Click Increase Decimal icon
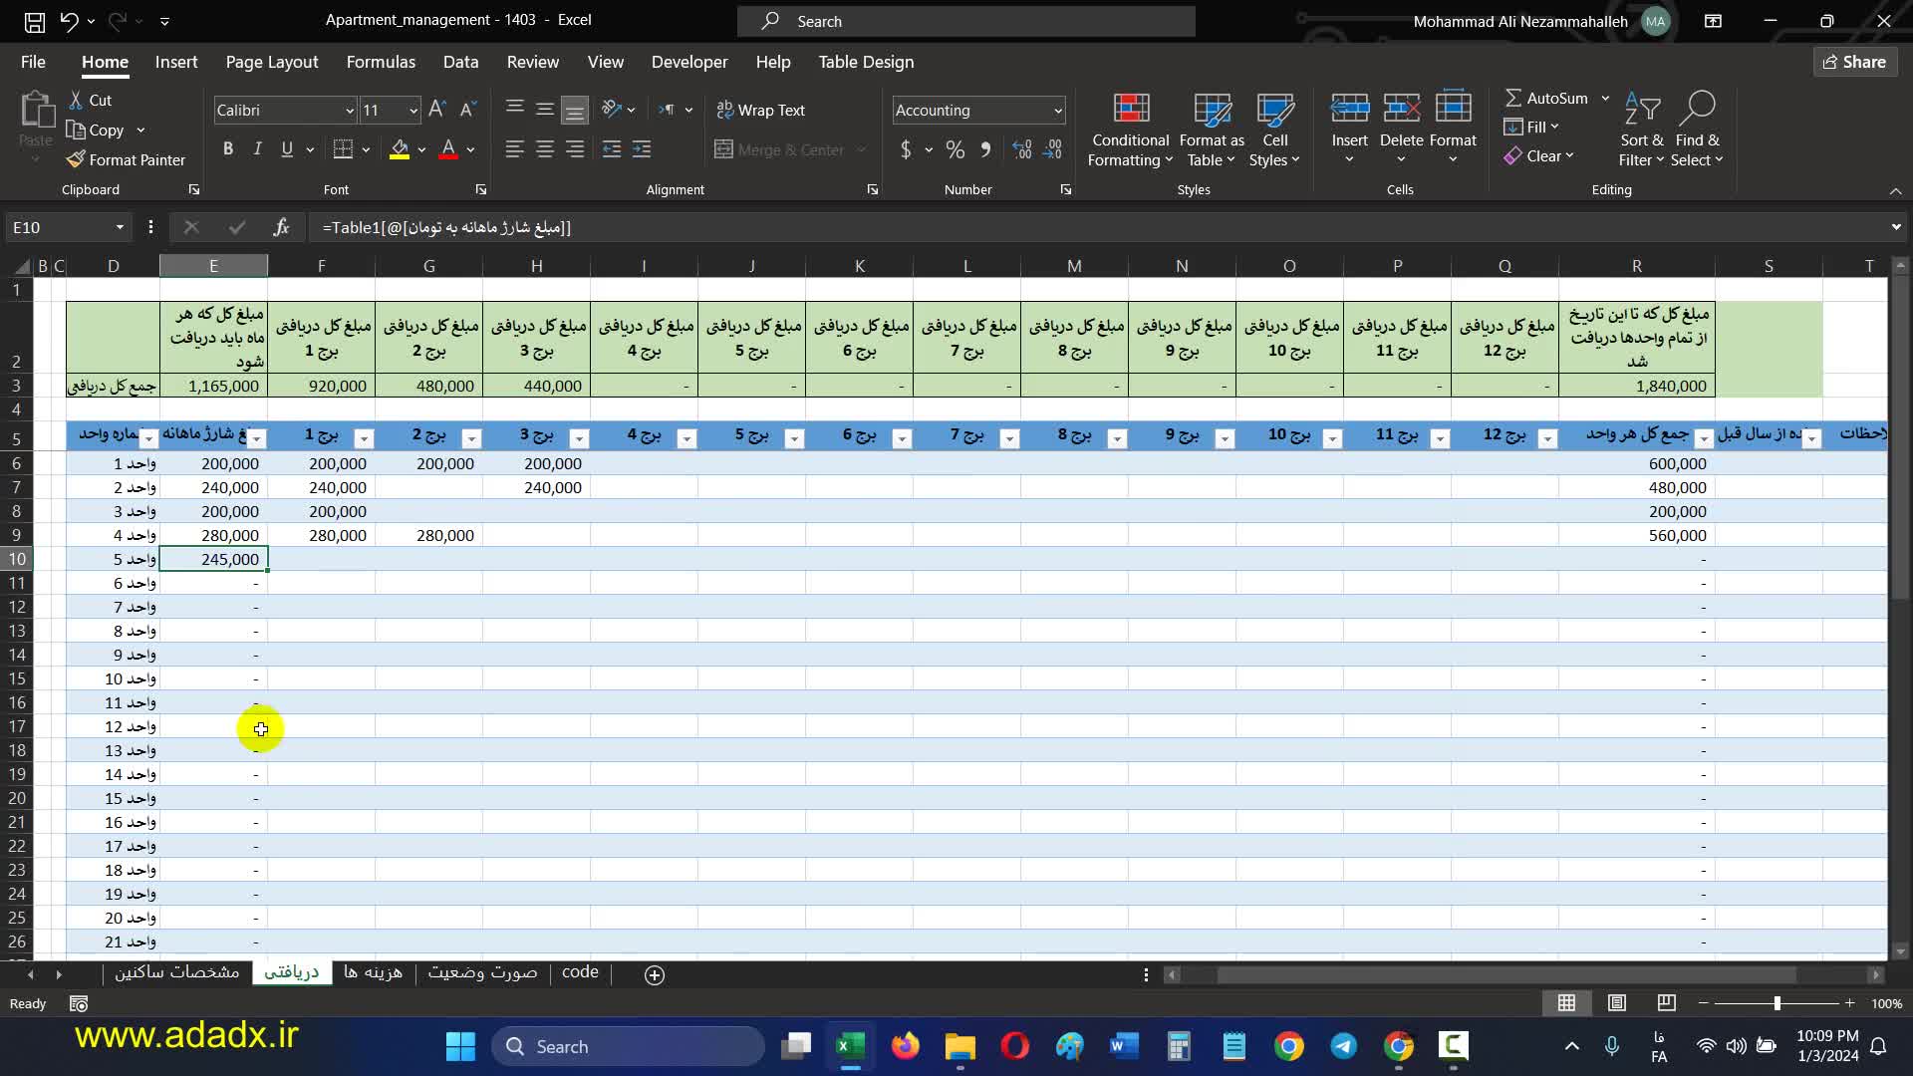The height and width of the screenshot is (1076, 1913). coord(1022,149)
